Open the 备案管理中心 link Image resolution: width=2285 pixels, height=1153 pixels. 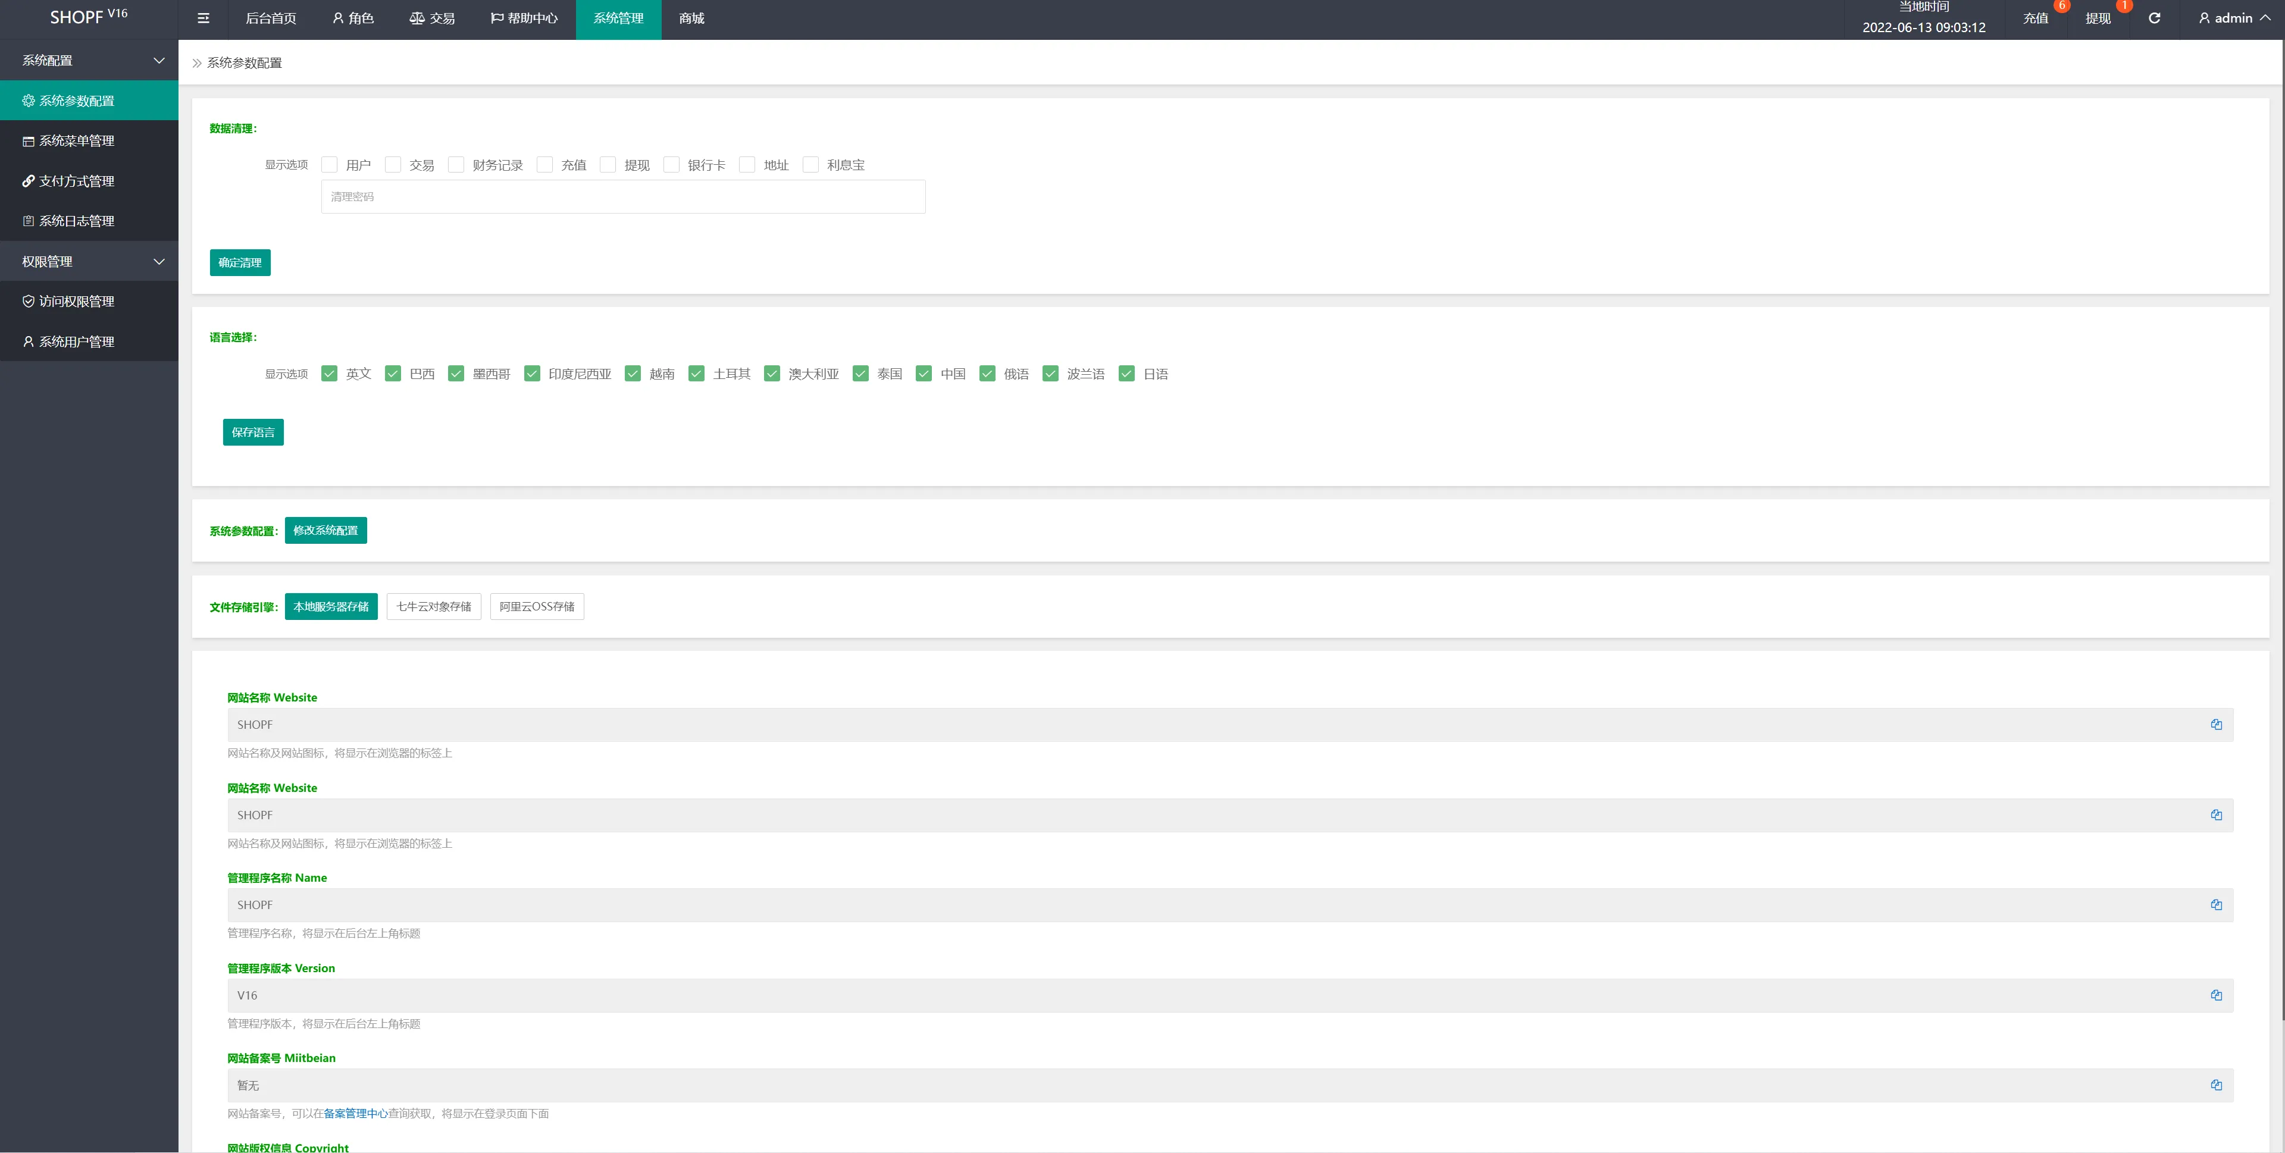pos(356,1113)
